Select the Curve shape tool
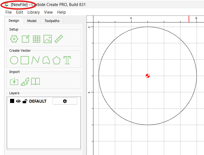The width and height of the screenshot is (204, 155). point(46,60)
